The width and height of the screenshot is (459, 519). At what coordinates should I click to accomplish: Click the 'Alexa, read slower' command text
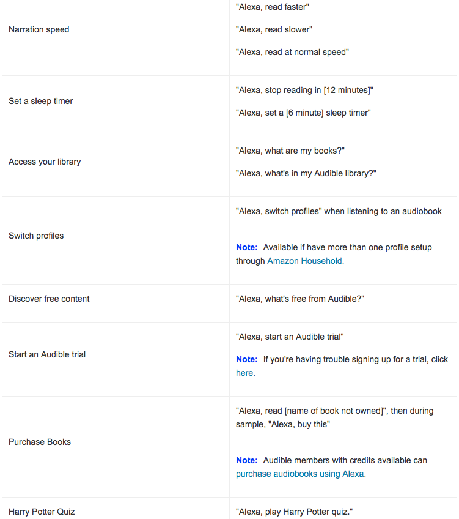click(x=274, y=29)
